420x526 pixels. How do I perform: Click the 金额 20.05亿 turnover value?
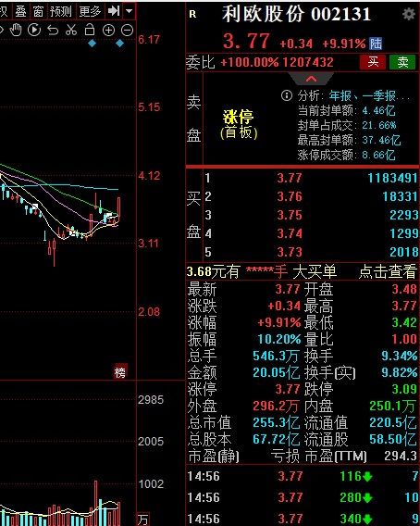277,373
